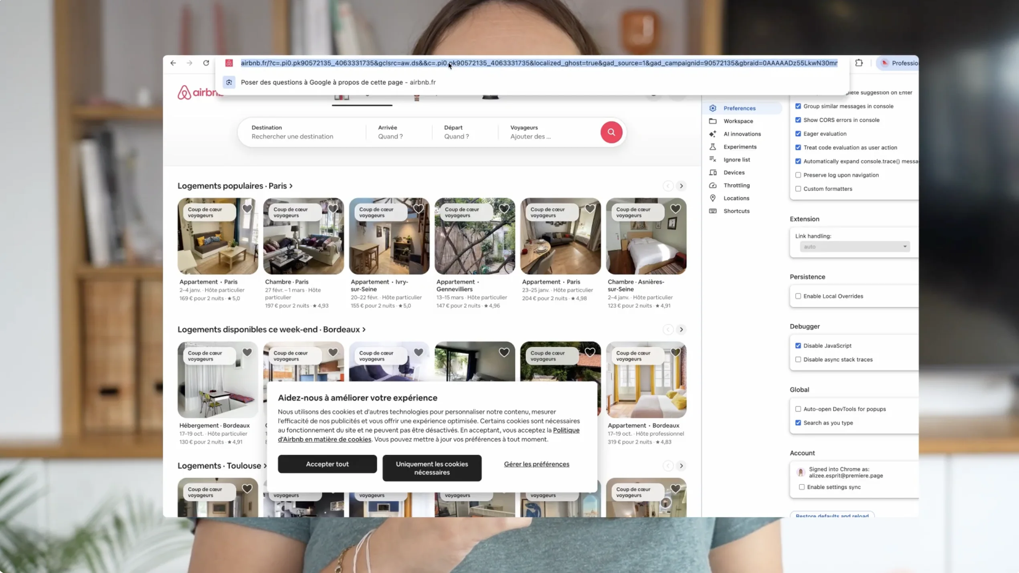The width and height of the screenshot is (1019, 573).
Task: Click the Destination search input field
Action: pos(292,136)
